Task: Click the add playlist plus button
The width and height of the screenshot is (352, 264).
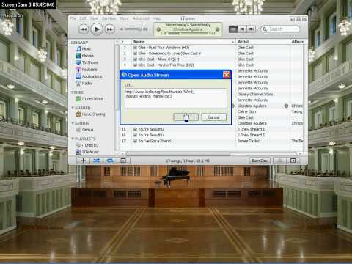Action: point(83,161)
